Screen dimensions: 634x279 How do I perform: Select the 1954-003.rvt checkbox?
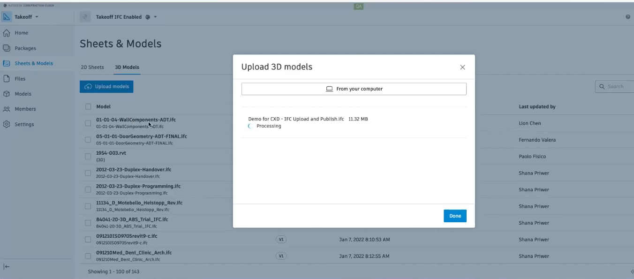click(88, 156)
